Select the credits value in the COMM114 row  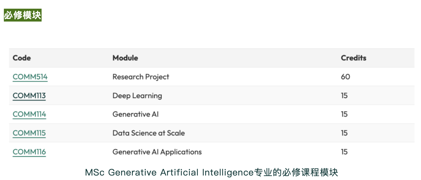[x=344, y=114]
